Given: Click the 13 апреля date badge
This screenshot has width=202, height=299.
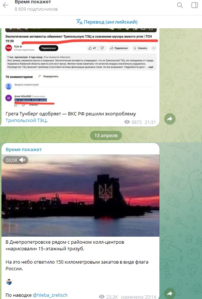Looking at the screenshot, I should (106, 136).
